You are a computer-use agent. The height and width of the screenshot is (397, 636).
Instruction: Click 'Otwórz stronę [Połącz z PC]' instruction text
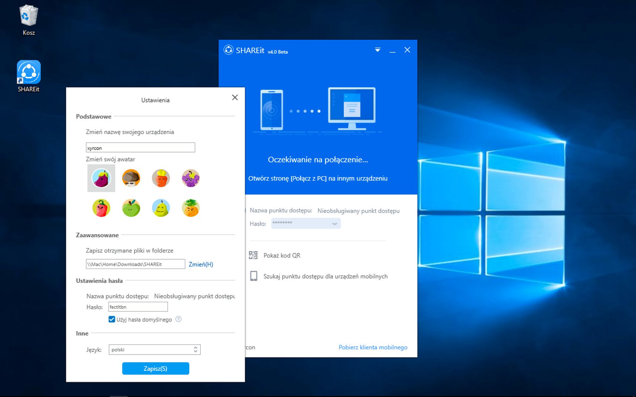click(318, 178)
